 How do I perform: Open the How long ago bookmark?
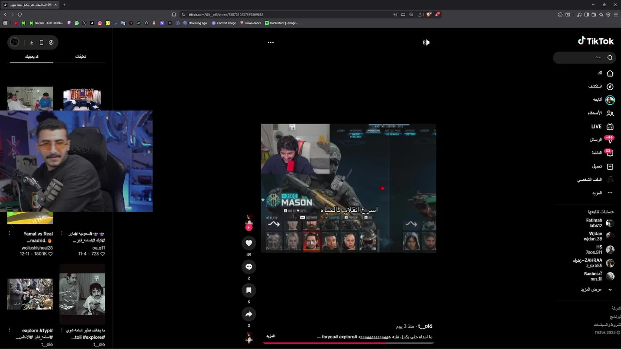(x=195, y=23)
